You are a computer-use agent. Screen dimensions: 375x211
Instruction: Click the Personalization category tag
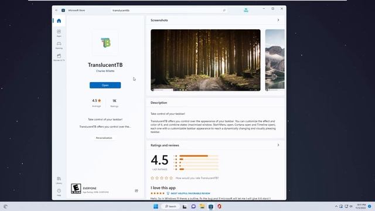coord(104,138)
